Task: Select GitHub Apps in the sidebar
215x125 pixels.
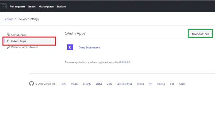Action: click(19, 35)
